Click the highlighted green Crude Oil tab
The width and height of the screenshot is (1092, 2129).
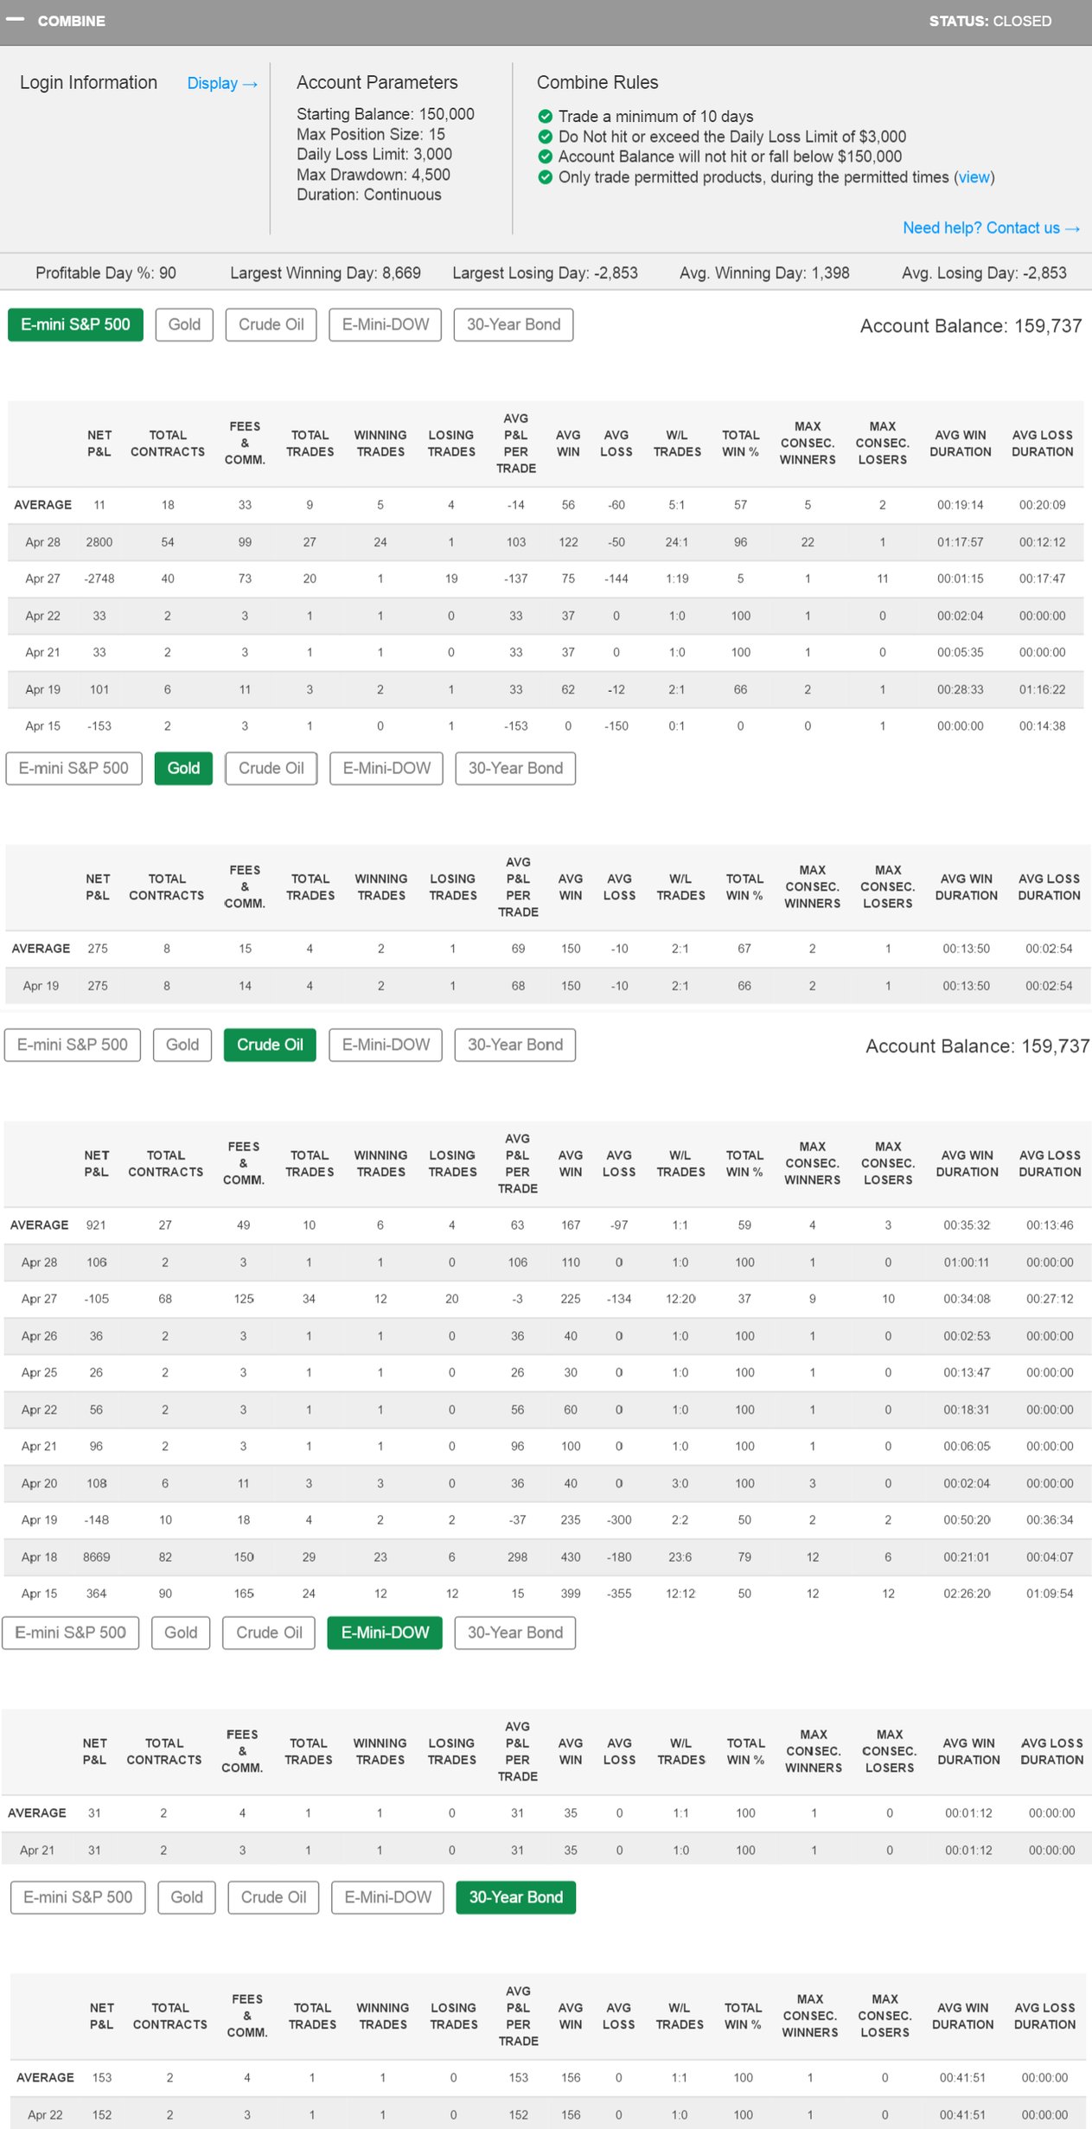[x=270, y=1045]
